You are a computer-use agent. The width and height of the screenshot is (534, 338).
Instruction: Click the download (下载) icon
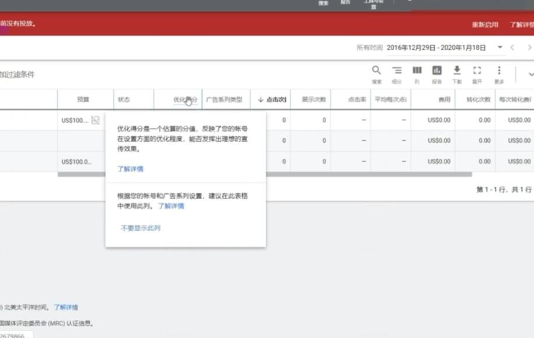(457, 71)
